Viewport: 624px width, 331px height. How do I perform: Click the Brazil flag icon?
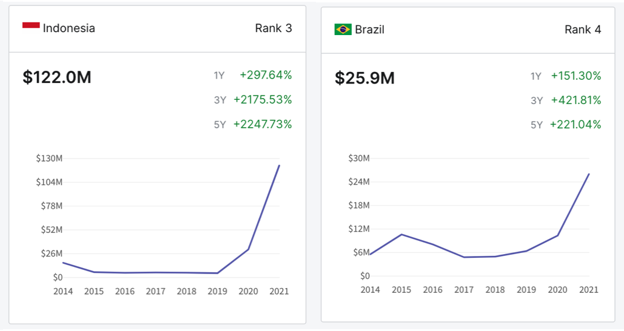point(343,29)
